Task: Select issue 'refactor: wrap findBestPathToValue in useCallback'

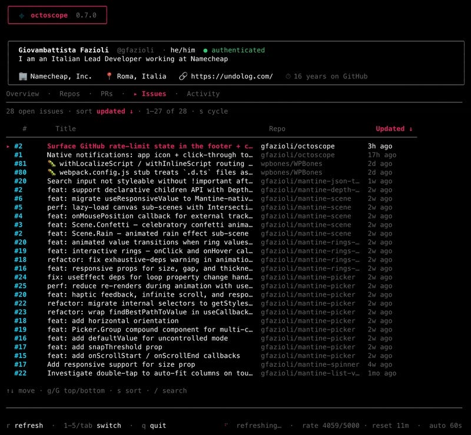Action: point(211,312)
